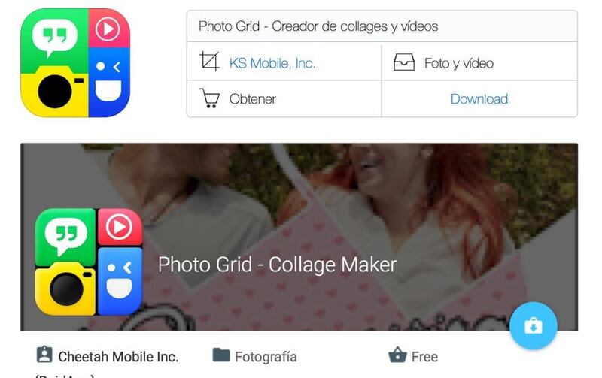The width and height of the screenshot is (602, 378).
Task: Open the Fotografía category
Action: pyautogui.click(x=266, y=357)
